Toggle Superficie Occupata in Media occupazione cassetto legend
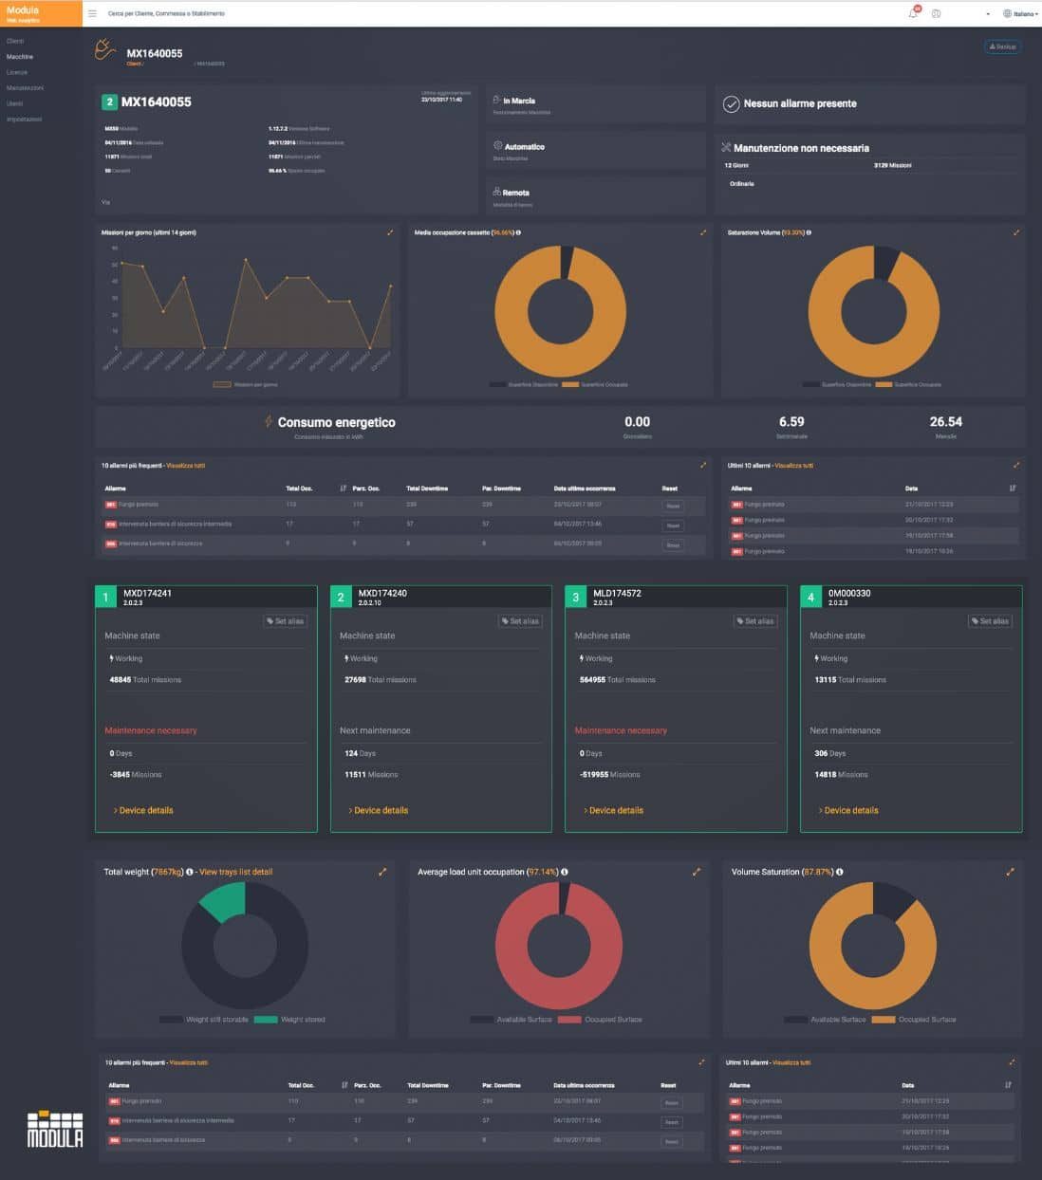Viewport: 1042px width, 1180px height. pyautogui.click(x=595, y=384)
